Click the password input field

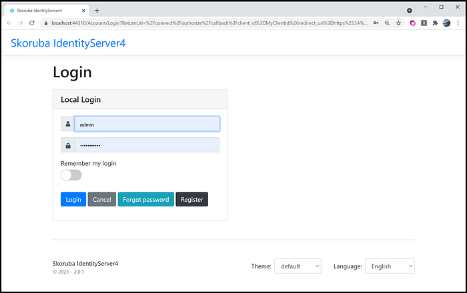point(147,145)
